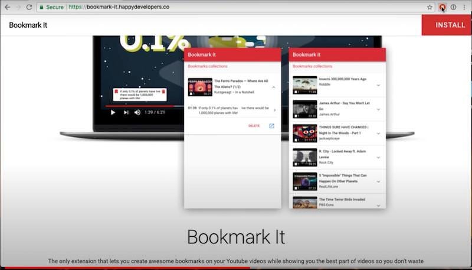Click the large Bookmark It heading
Image resolution: width=472 pixels, height=270 pixels.
pyautogui.click(x=236, y=237)
